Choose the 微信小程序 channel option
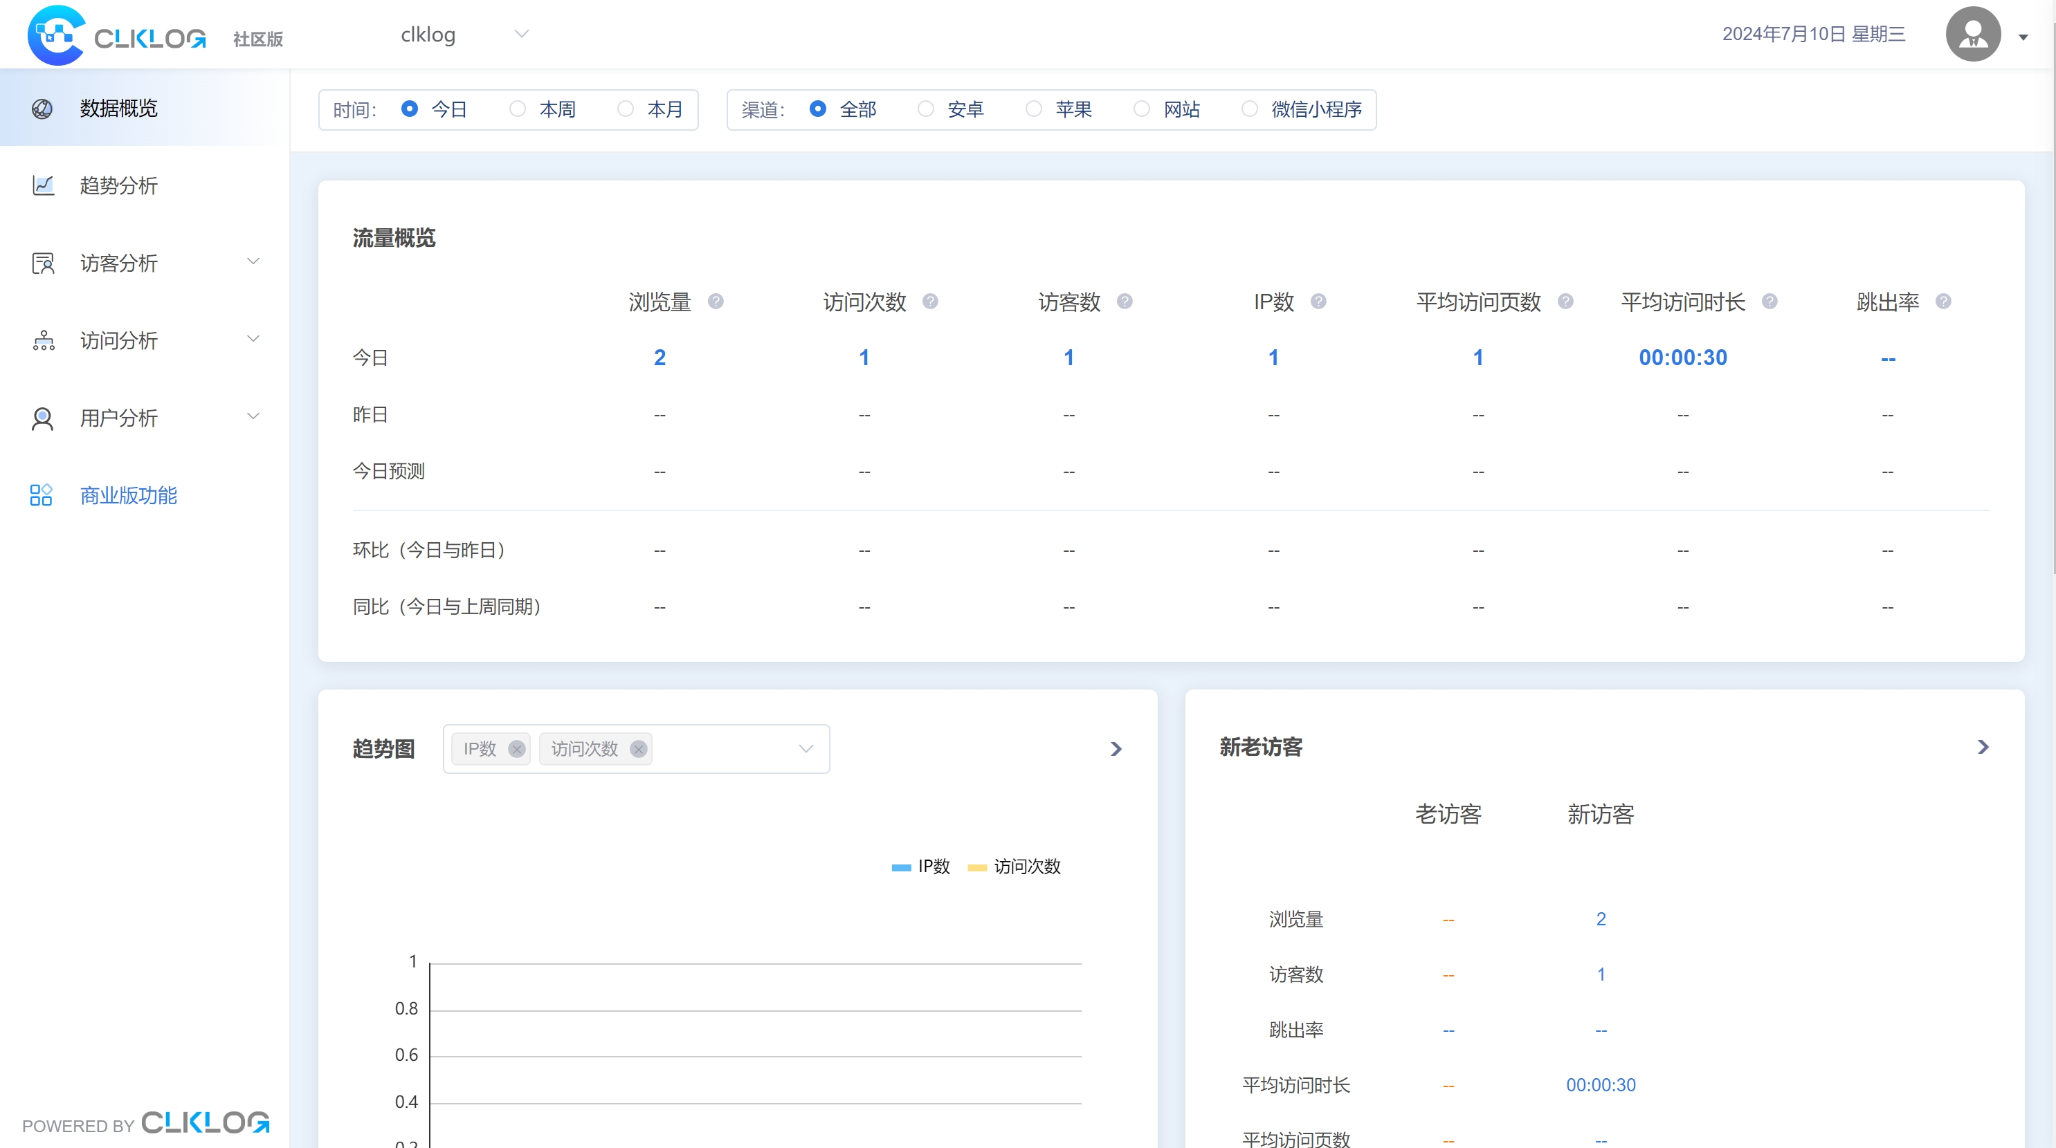 (x=1250, y=109)
